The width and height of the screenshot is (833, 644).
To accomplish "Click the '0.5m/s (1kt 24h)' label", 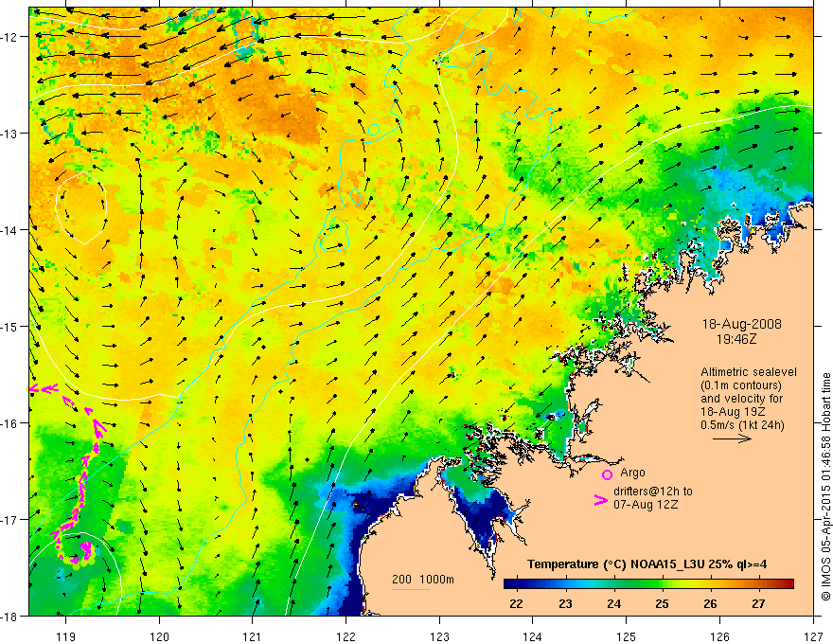I will pyautogui.click(x=742, y=425).
